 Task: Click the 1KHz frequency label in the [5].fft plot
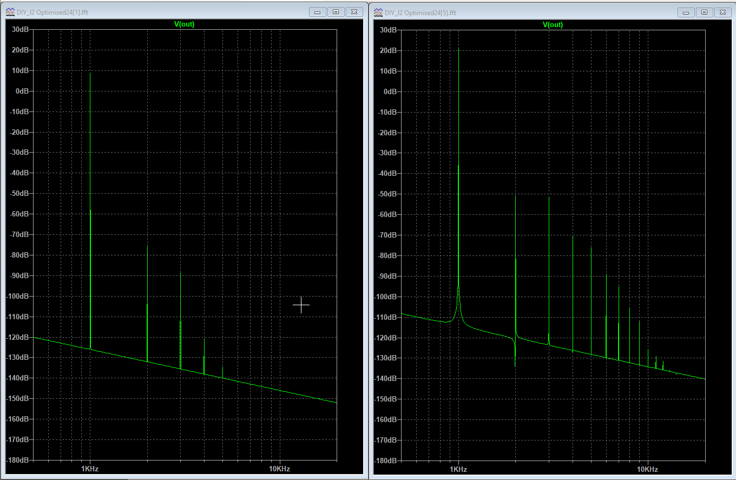pyautogui.click(x=458, y=469)
